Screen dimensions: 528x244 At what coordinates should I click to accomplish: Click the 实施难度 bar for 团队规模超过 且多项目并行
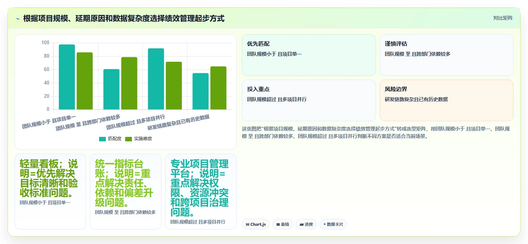[174, 86]
